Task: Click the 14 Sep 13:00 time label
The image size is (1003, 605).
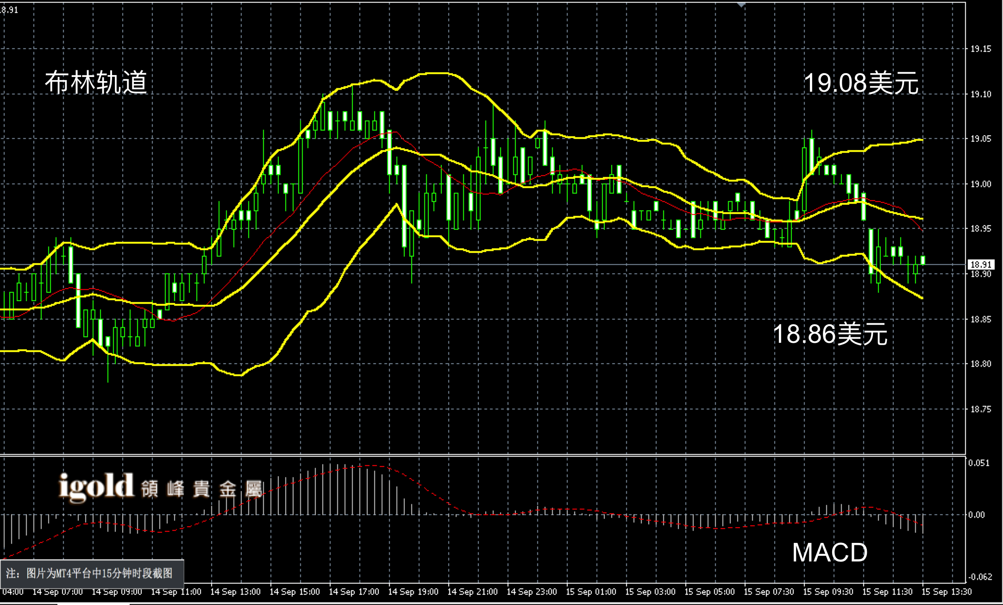Action: 235,592
